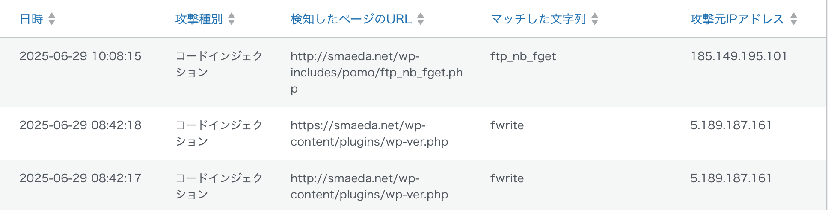Select the ftp_nb_fget matched string cell
The width and height of the screenshot is (828, 210).
tap(523, 56)
